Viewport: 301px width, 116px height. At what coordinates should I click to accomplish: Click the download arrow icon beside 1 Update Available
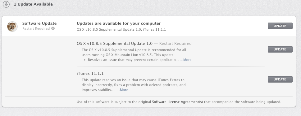point(6,4)
